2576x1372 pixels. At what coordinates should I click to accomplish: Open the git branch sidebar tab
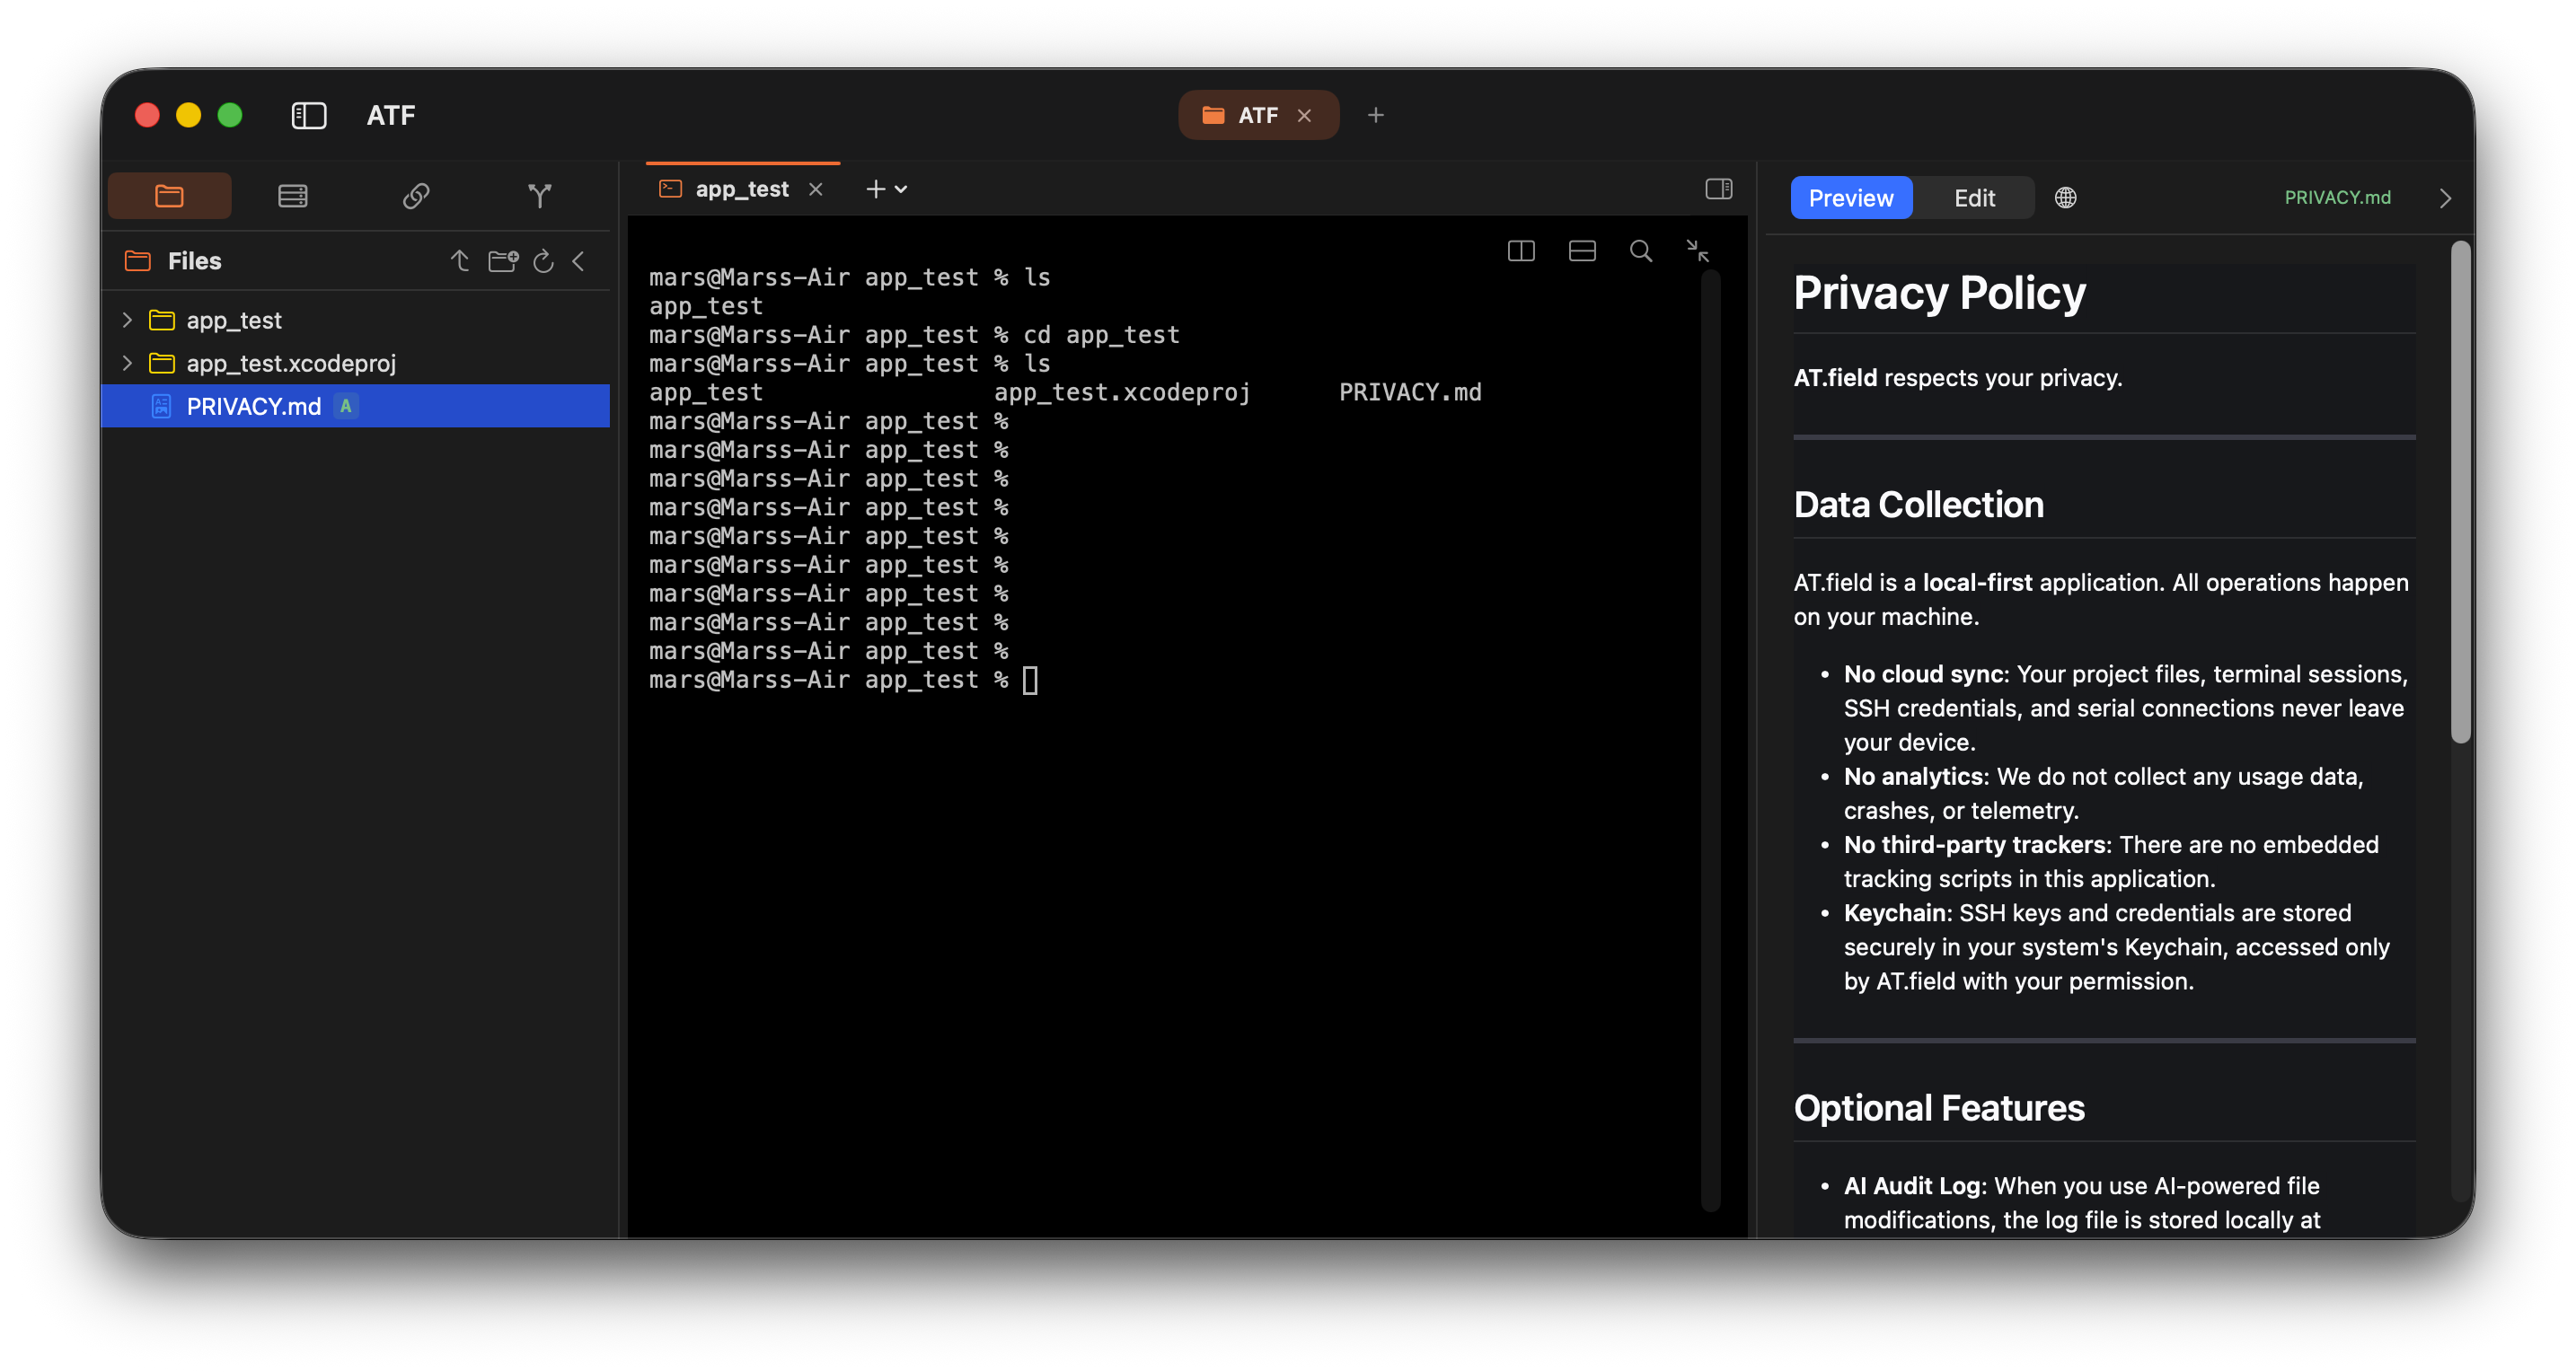[x=539, y=195]
